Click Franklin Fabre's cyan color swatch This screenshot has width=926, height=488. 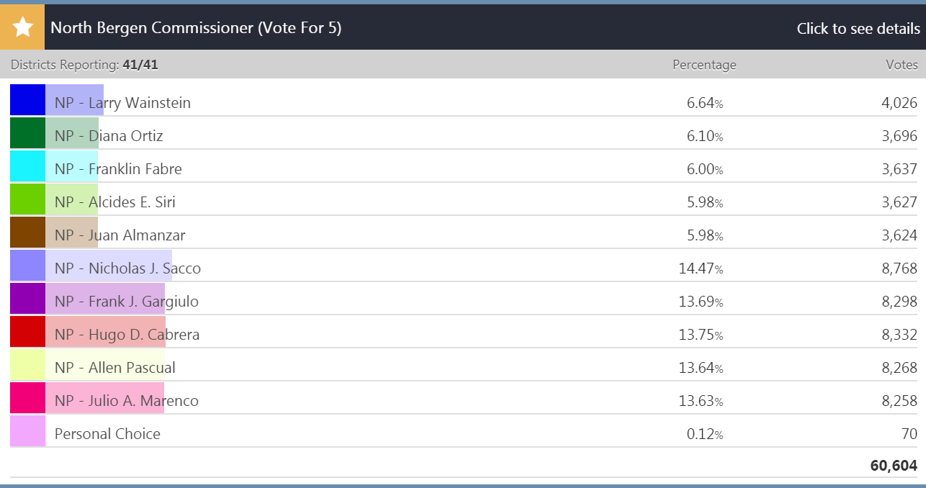[x=28, y=166]
